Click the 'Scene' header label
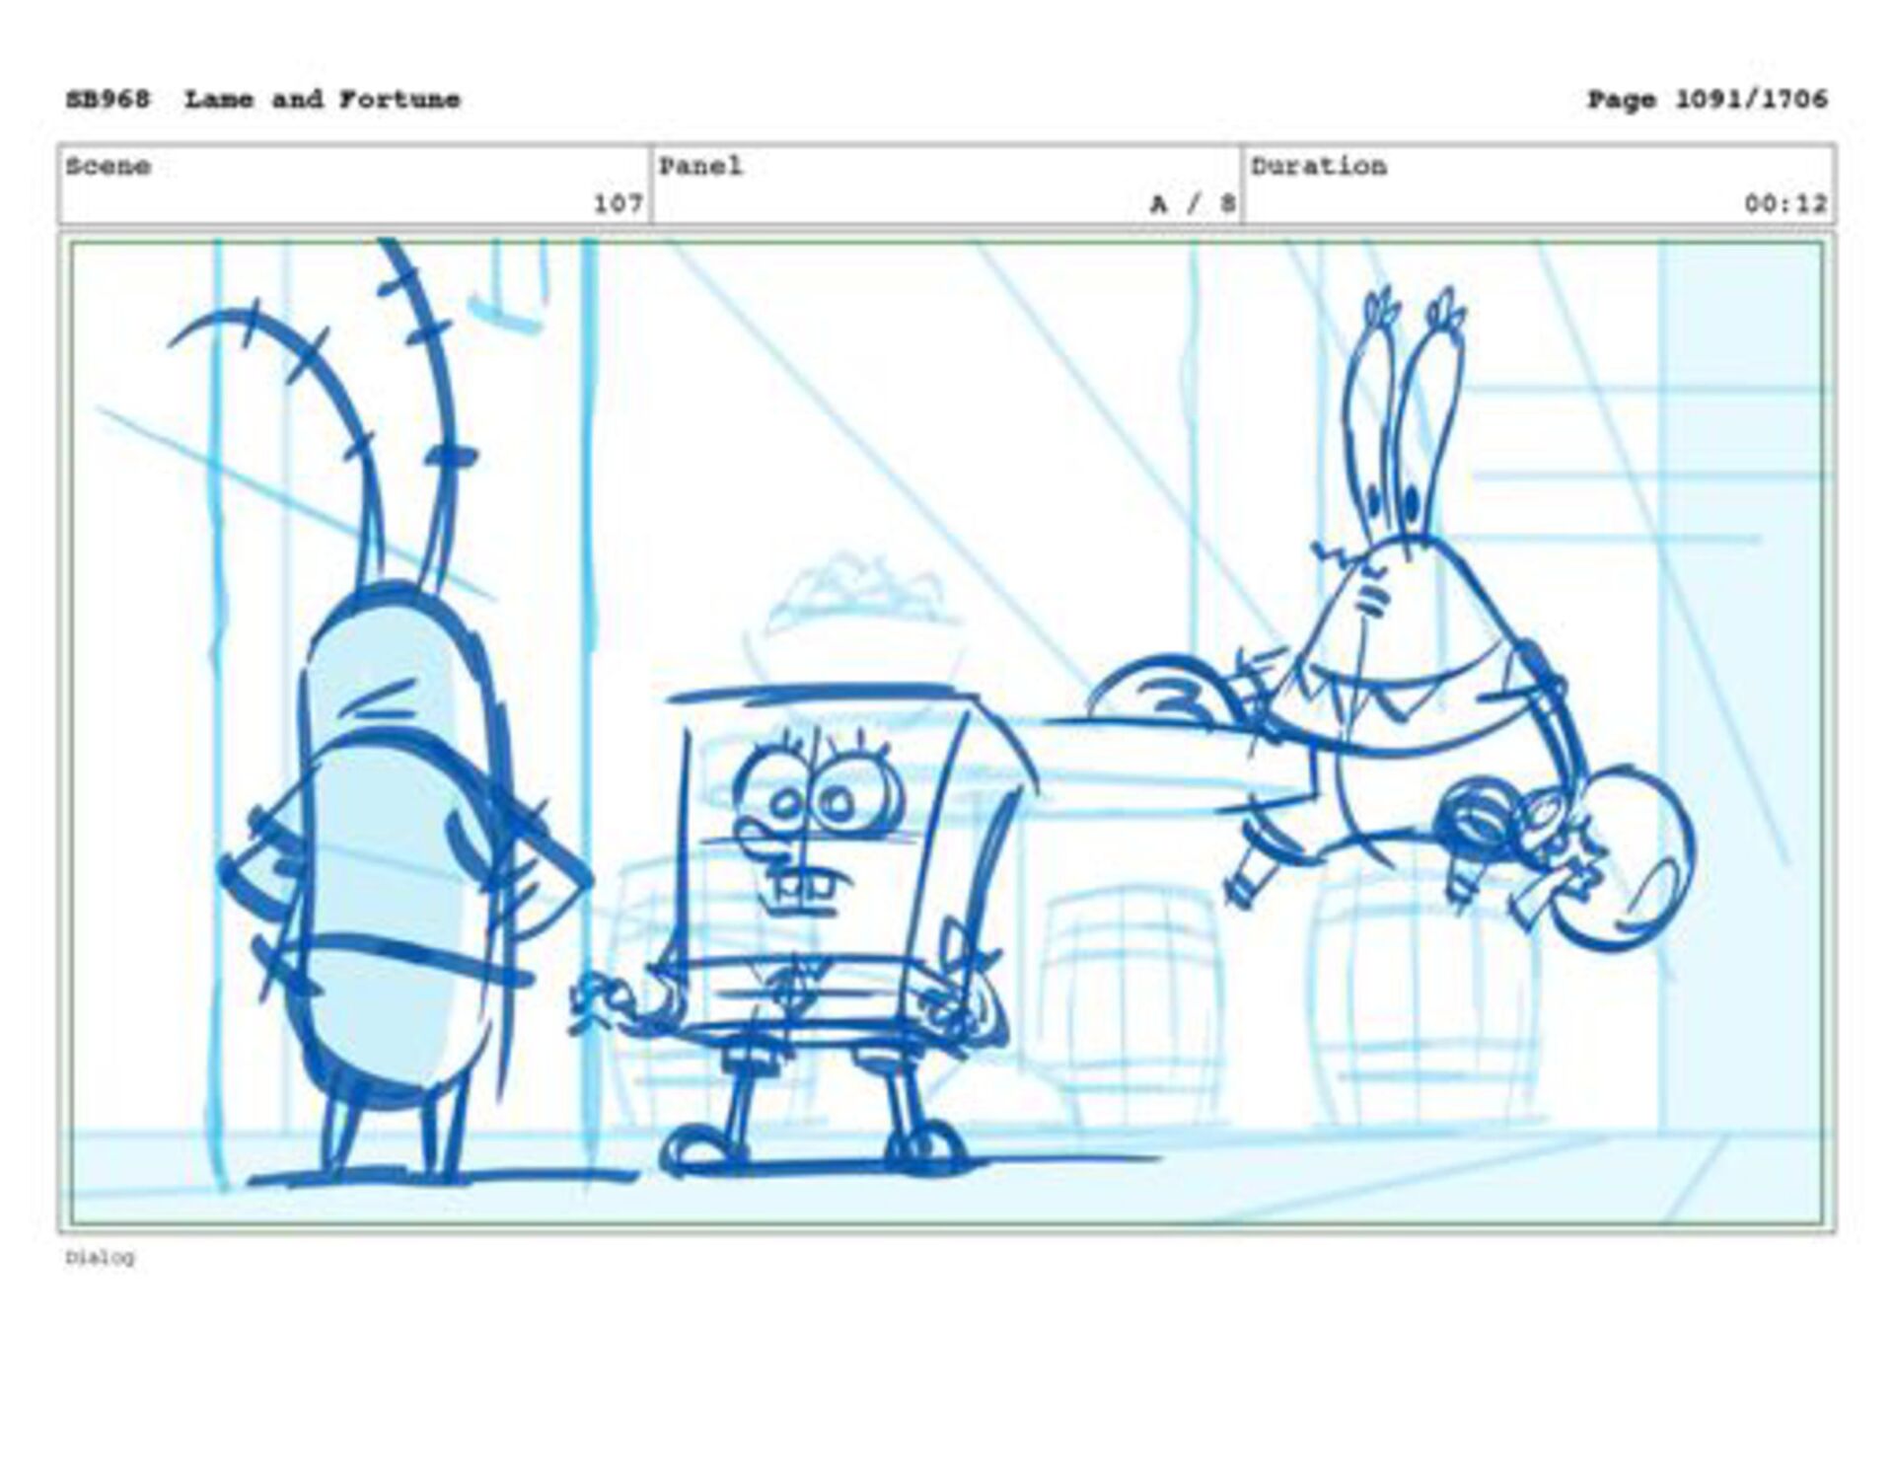Image resolution: width=1894 pixels, height=1467 pixels. 109,166
